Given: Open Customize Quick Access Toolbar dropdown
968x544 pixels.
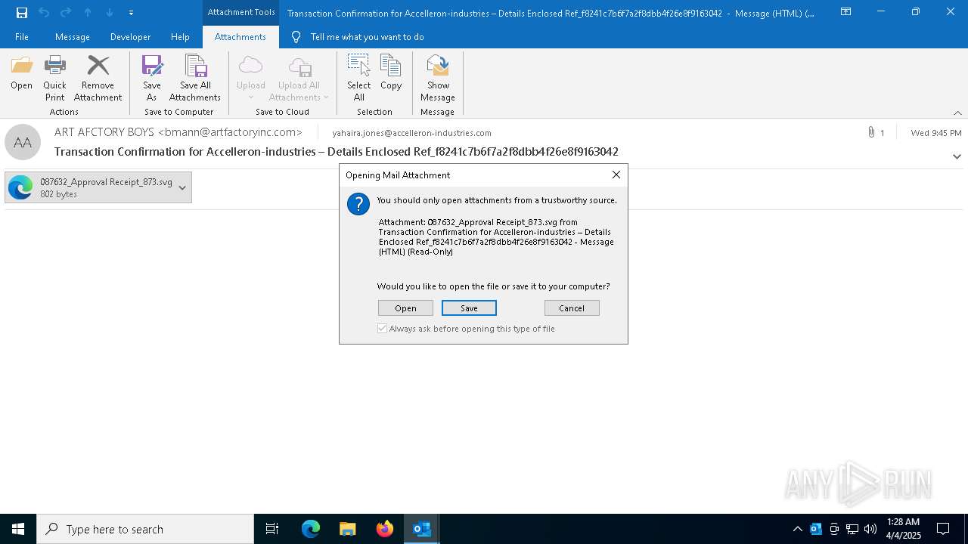Looking at the screenshot, I should (132, 12).
